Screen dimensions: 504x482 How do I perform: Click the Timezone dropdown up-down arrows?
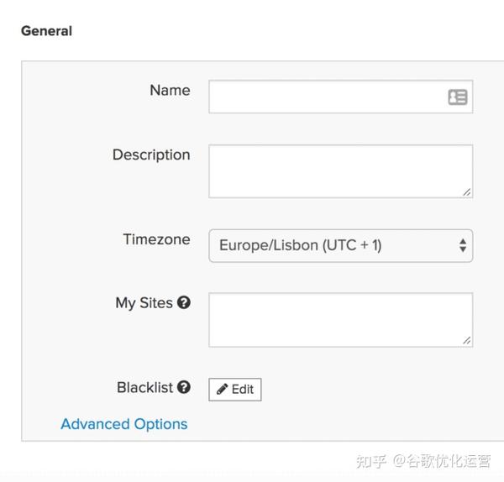pyautogui.click(x=463, y=245)
